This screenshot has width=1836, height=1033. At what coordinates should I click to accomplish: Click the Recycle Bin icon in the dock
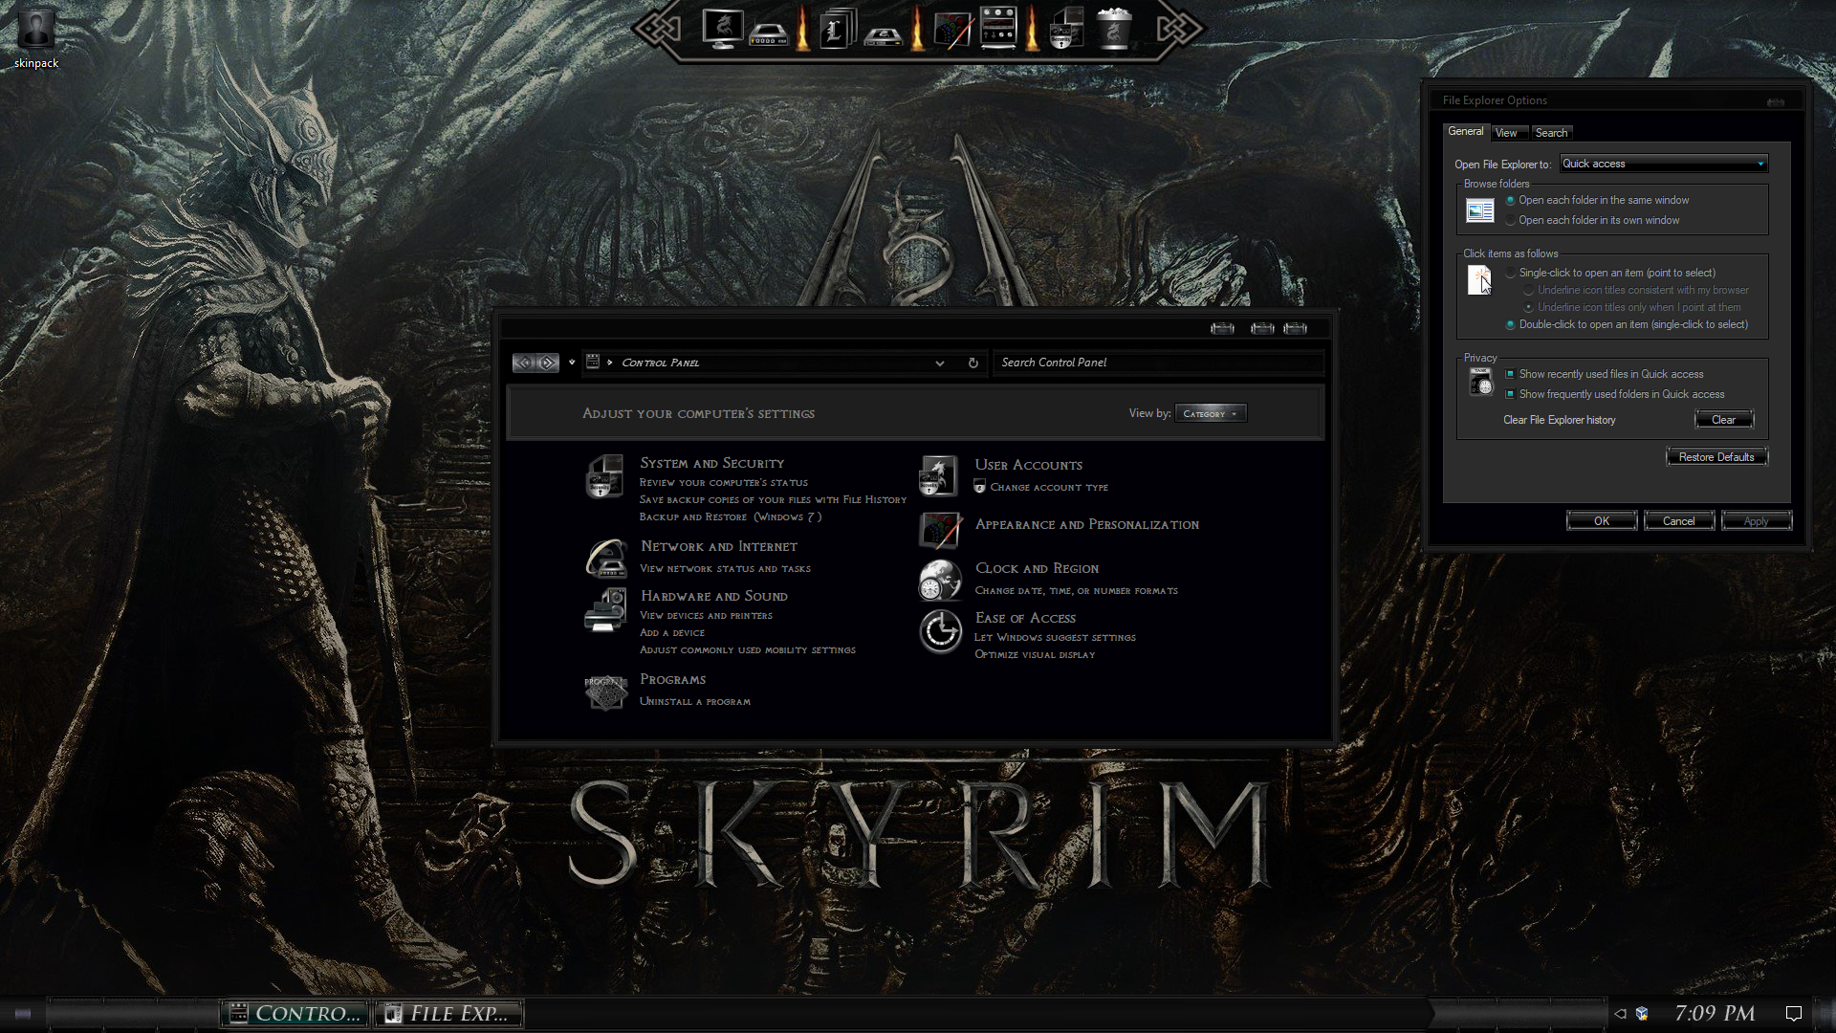[x=1113, y=29]
